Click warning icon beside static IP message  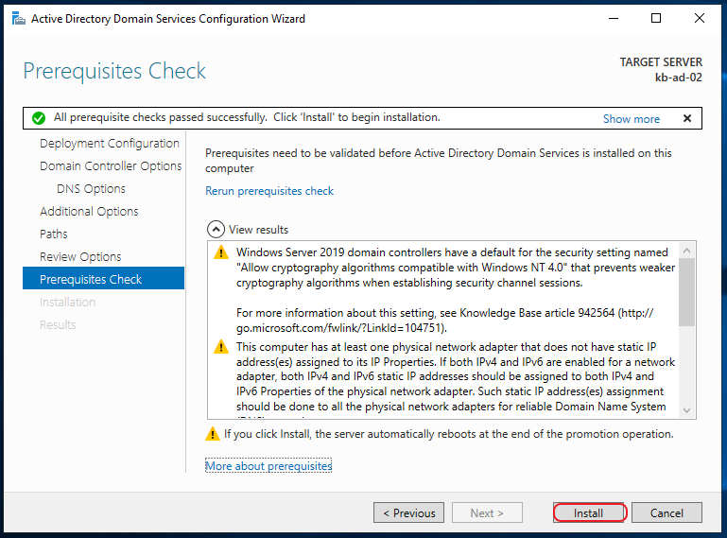221,346
